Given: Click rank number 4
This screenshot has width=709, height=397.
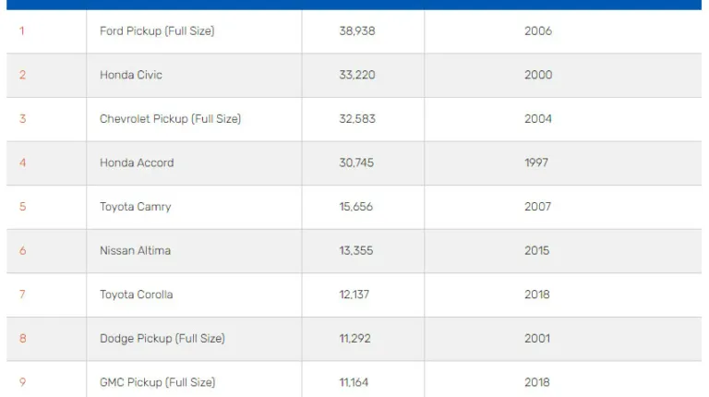Looking at the screenshot, I should pyautogui.click(x=23, y=162).
